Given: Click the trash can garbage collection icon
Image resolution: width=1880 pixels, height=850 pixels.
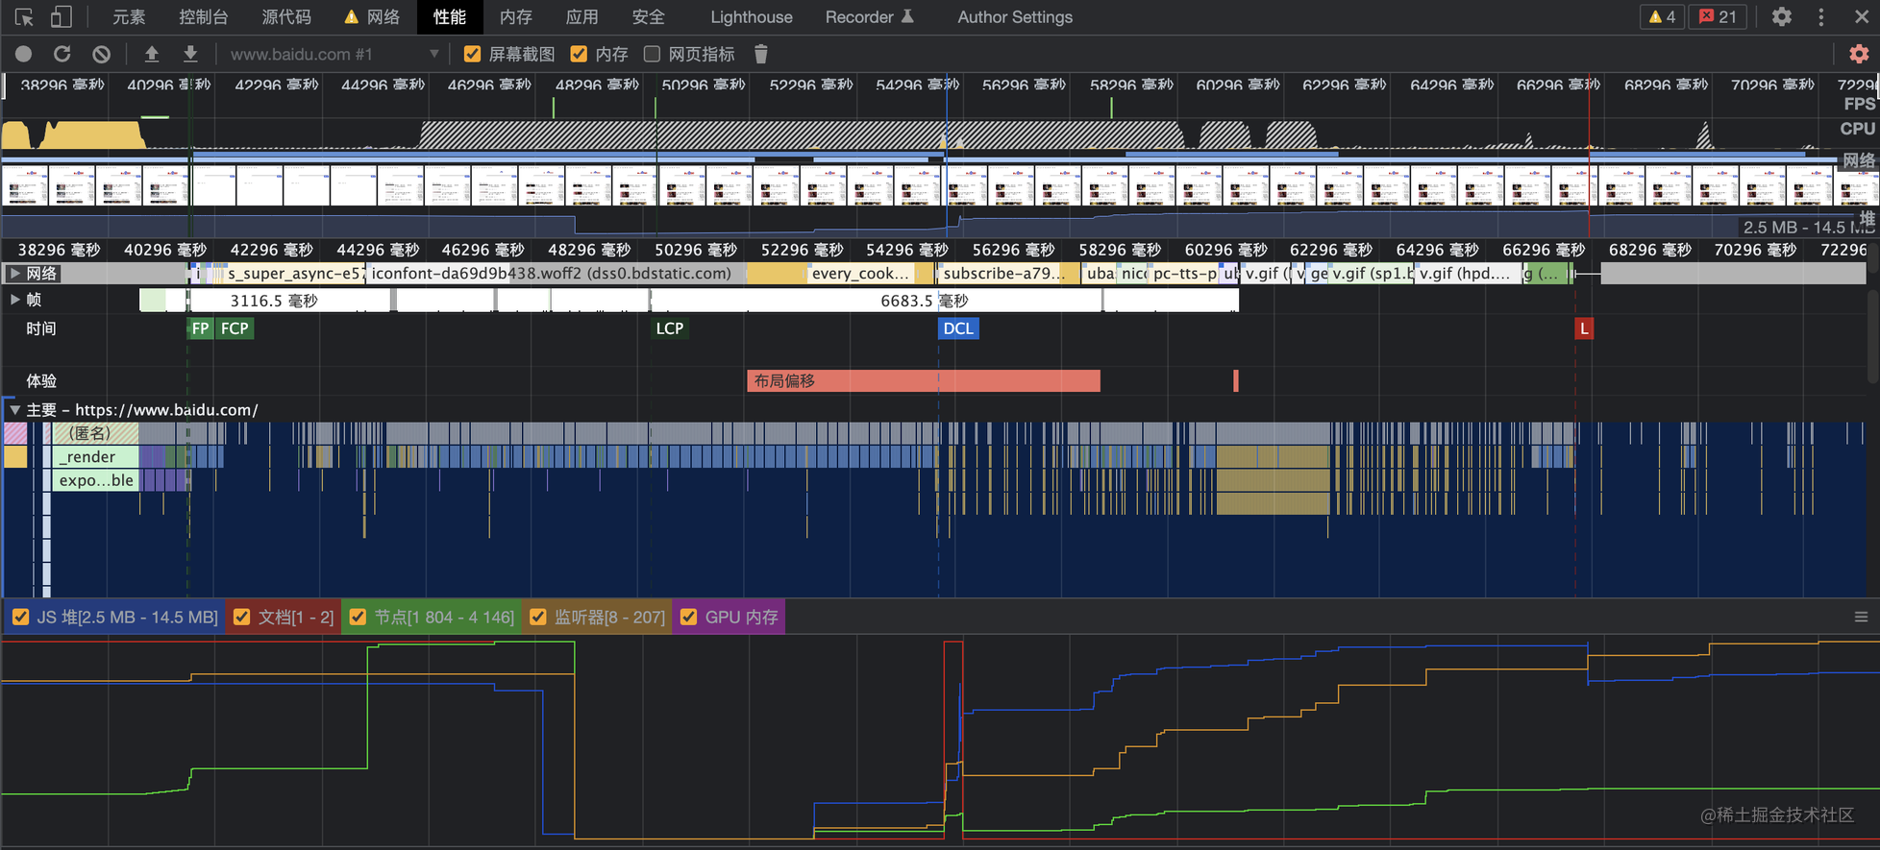Looking at the screenshot, I should click(761, 55).
